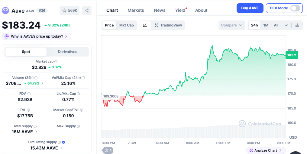Click the $183.24 price heading

coord(21,25)
